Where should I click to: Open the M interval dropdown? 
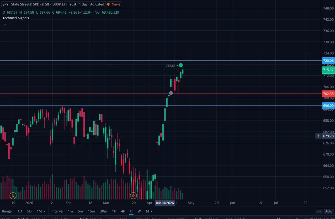(x=149, y=211)
